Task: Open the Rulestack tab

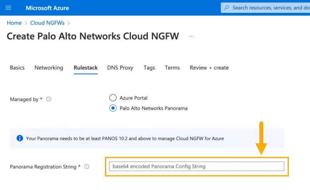Action: click(85, 68)
